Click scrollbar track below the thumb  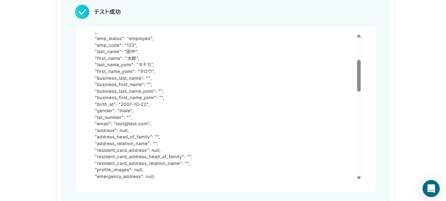coord(359,134)
